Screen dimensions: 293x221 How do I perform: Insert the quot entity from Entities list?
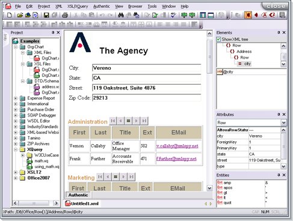(227, 202)
